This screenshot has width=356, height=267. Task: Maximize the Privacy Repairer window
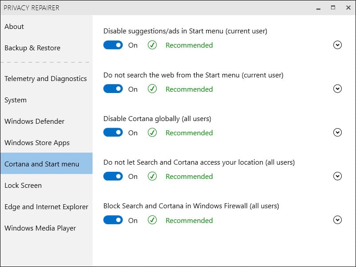tap(333, 8)
